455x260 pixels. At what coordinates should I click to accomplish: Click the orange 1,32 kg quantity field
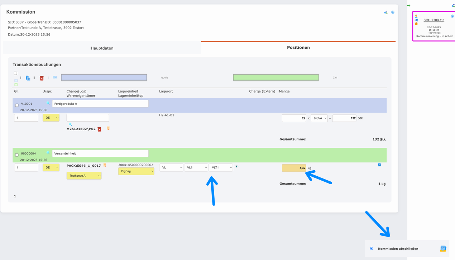pos(294,167)
